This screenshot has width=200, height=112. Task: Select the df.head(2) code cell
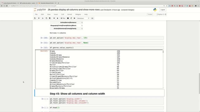tap(106, 108)
